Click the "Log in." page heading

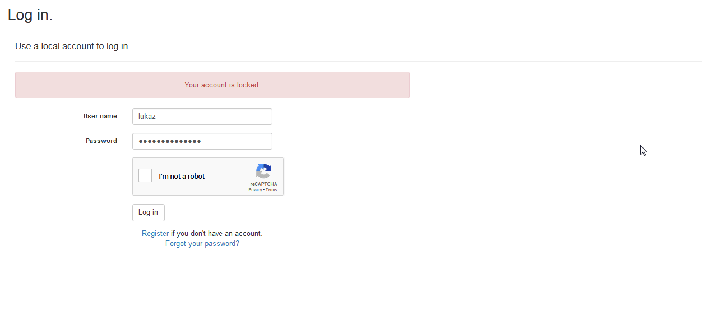[x=30, y=16]
